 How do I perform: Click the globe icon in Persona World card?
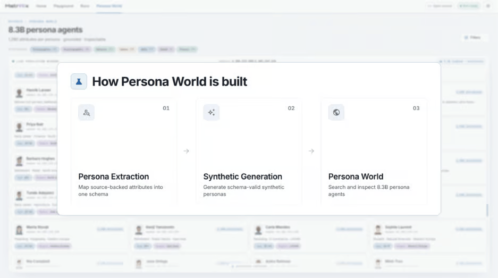(336, 113)
